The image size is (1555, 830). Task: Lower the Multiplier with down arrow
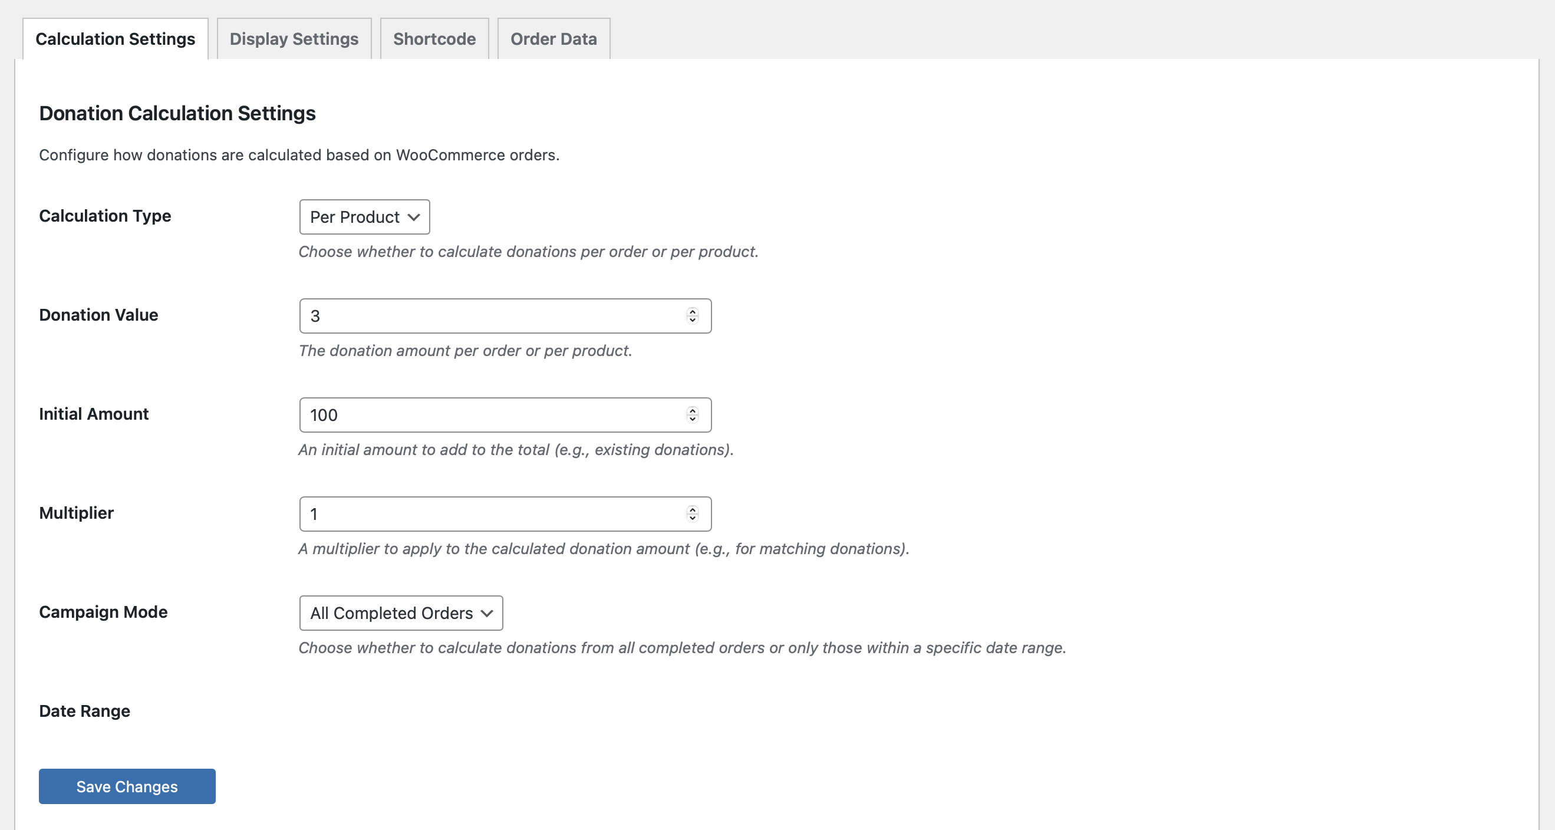coord(693,518)
